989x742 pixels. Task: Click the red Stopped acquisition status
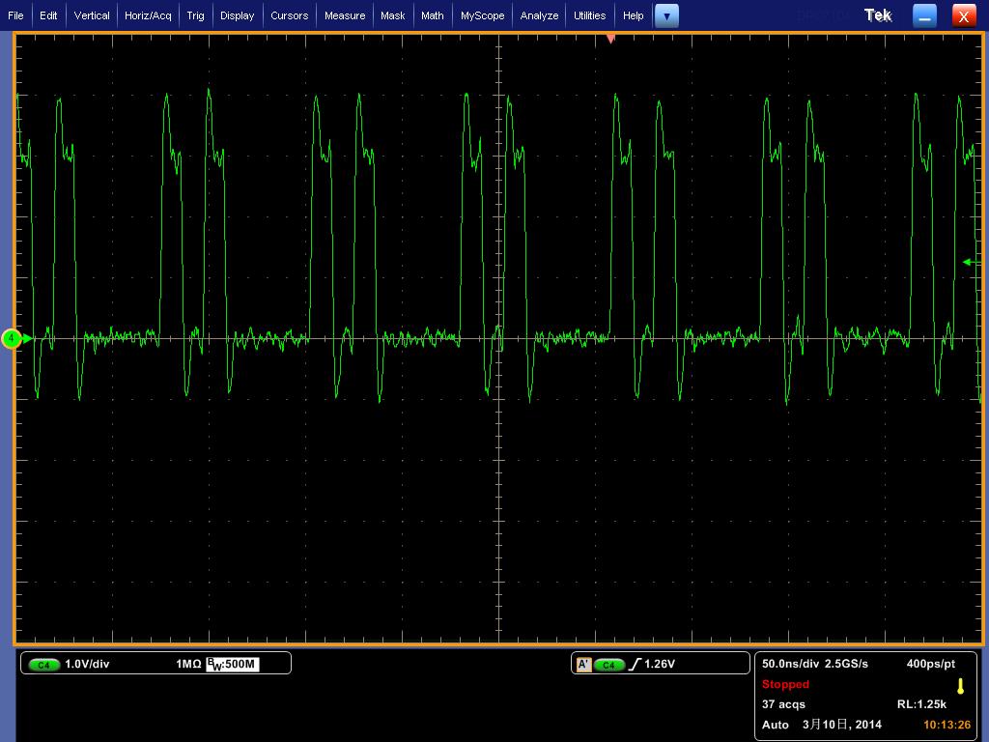tap(785, 684)
